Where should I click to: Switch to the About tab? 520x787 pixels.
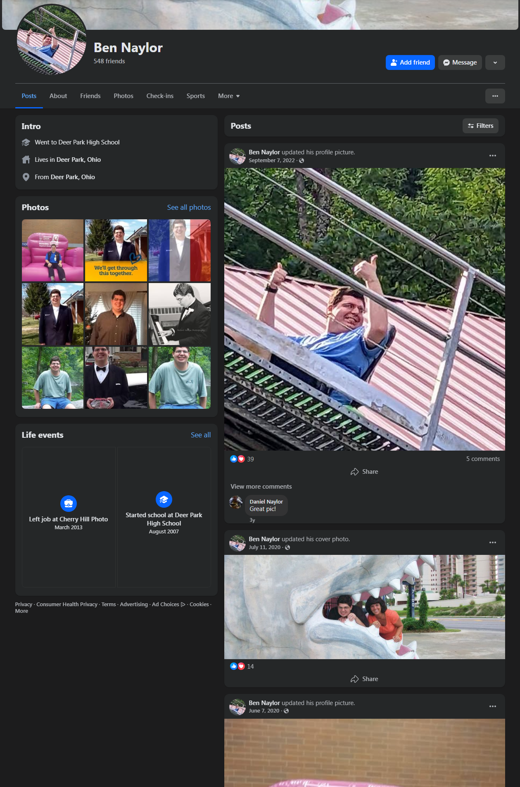(x=58, y=96)
